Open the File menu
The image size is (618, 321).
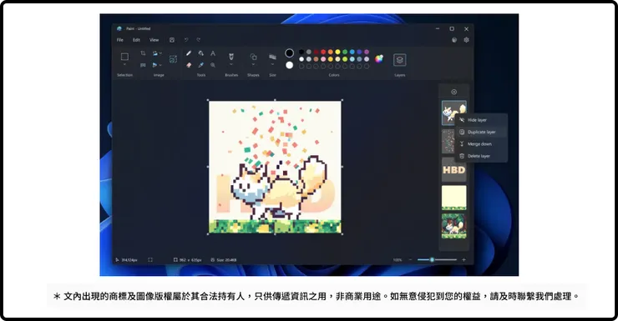pos(119,40)
